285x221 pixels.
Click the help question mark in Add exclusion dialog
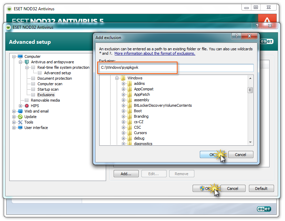pos(236,36)
